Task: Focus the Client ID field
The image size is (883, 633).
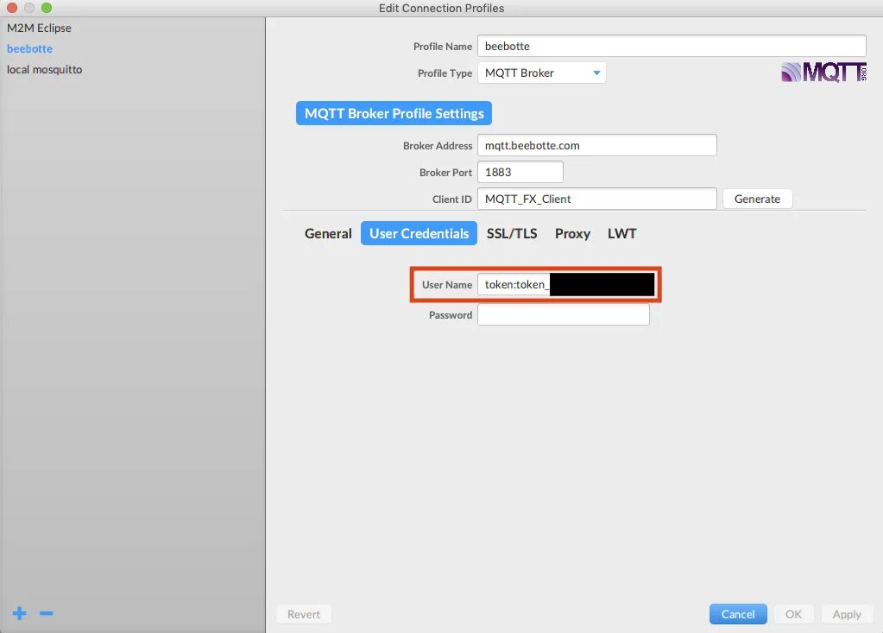Action: pyautogui.click(x=597, y=199)
